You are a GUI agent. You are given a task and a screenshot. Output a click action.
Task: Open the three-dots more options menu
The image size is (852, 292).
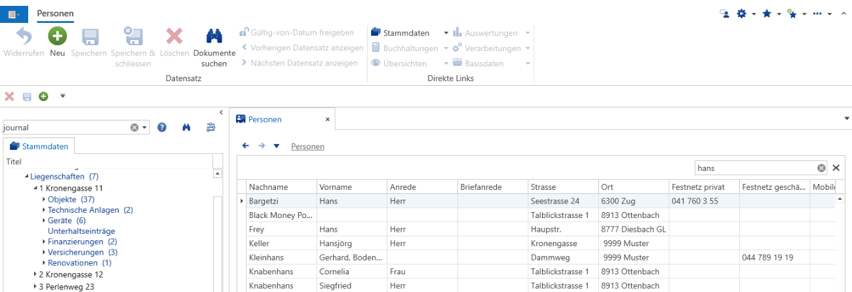tap(817, 14)
